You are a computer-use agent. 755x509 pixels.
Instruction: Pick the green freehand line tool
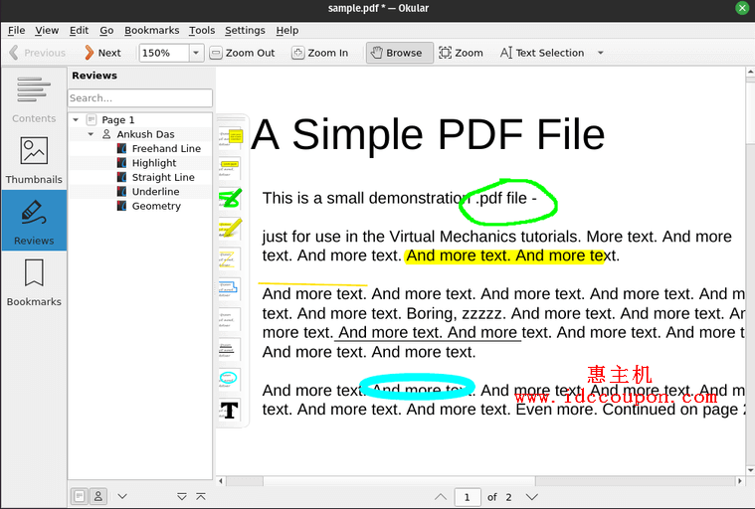pyautogui.click(x=231, y=198)
